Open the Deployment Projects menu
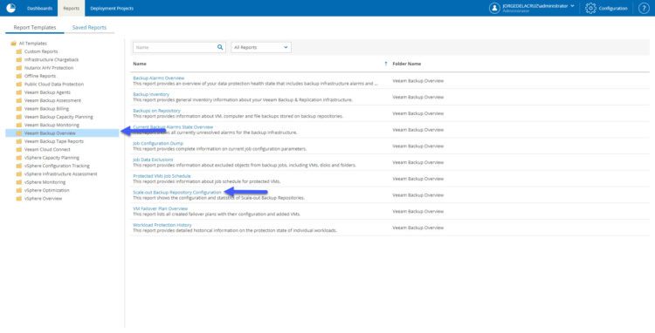Image resolution: width=655 pixels, height=333 pixels. (112, 9)
